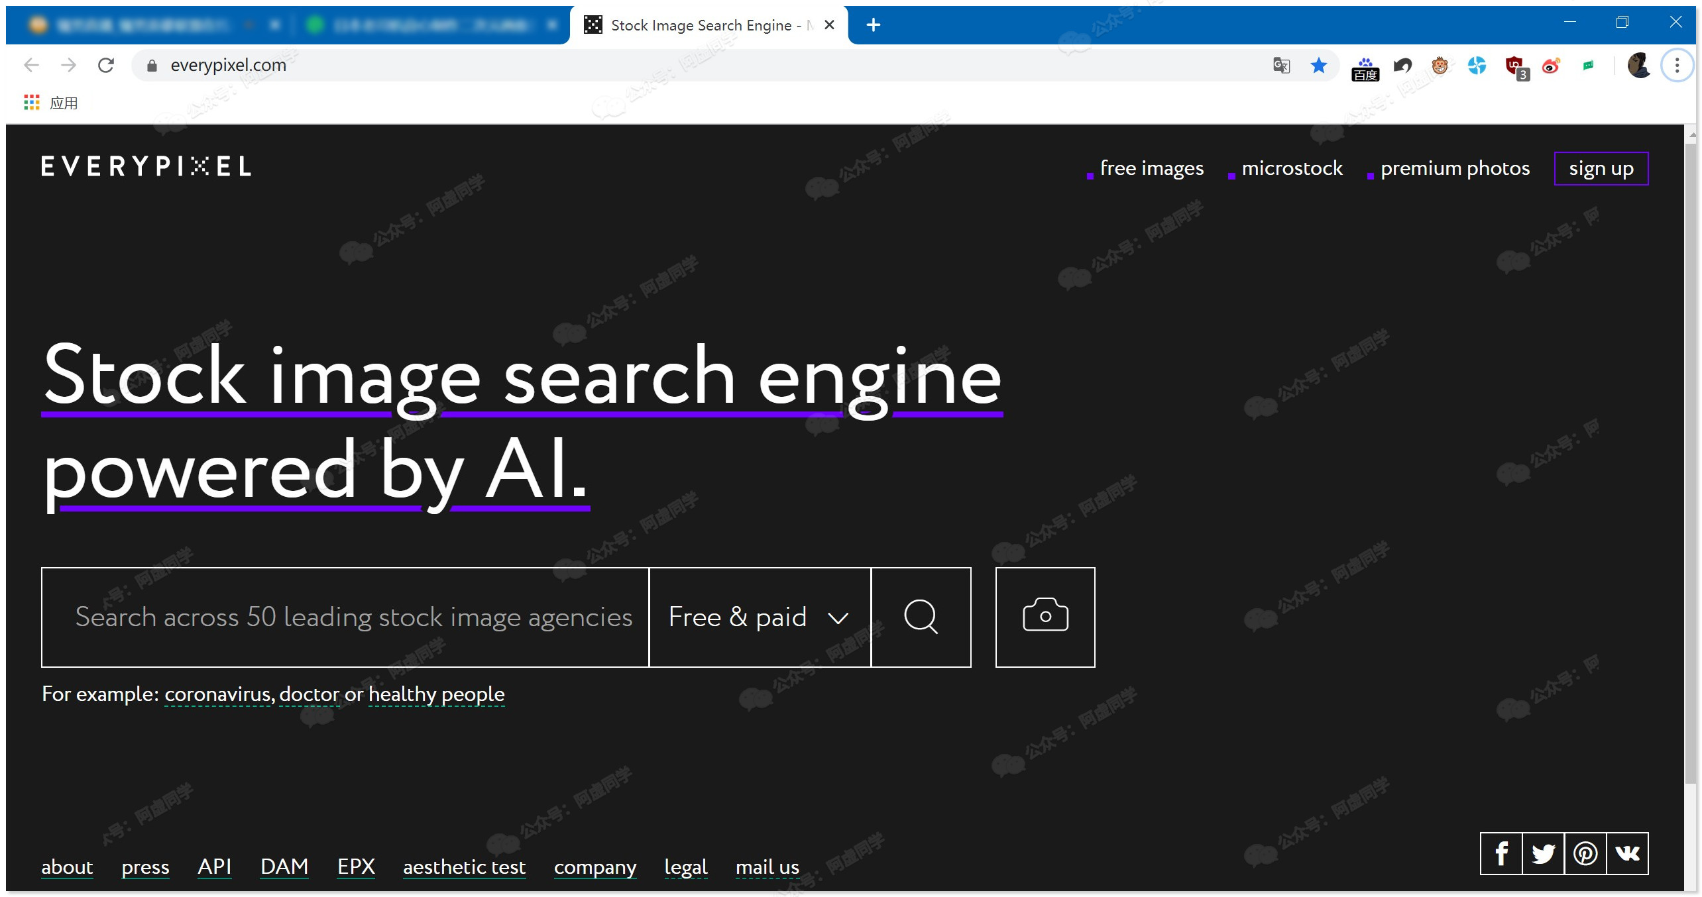Click the bookmark star icon
The image size is (1702, 897).
point(1318,65)
